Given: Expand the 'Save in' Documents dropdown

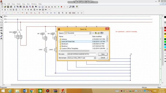Looking at the screenshot, I should tap(90, 33).
